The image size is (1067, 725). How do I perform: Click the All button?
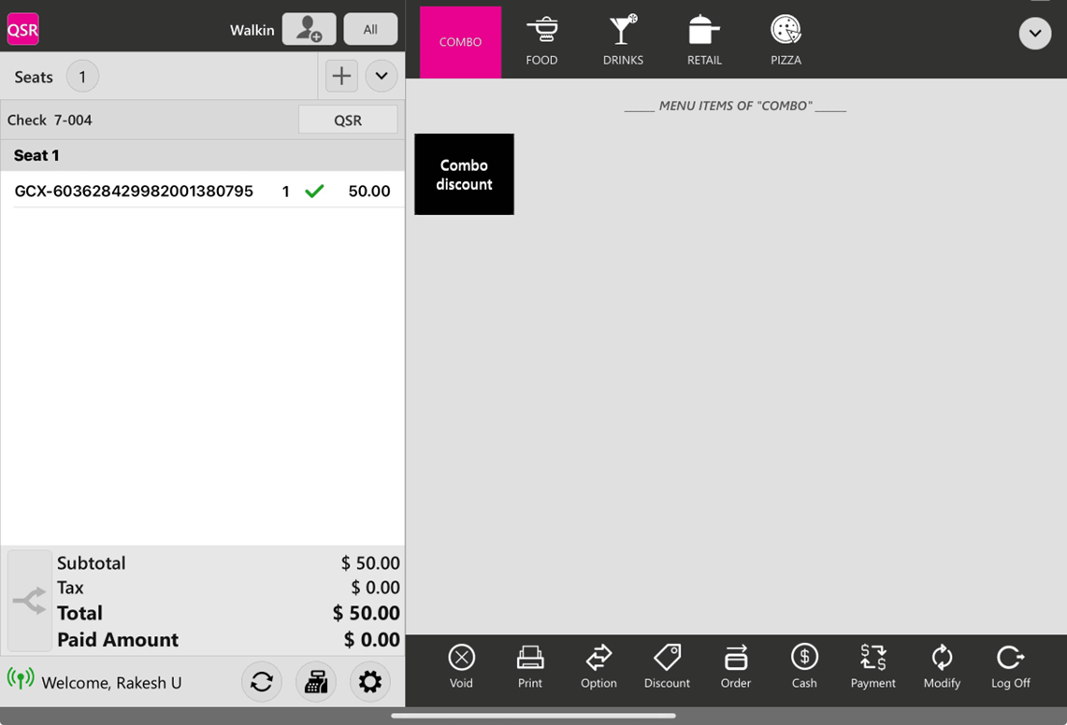(x=370, y=29)
